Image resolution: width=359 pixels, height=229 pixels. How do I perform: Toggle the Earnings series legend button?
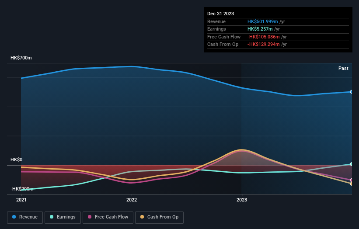[x=63, y=217]
